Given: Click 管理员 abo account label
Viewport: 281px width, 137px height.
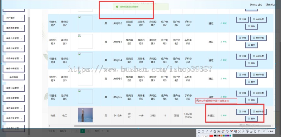Looking at the screenshot, I should (256, 5).
